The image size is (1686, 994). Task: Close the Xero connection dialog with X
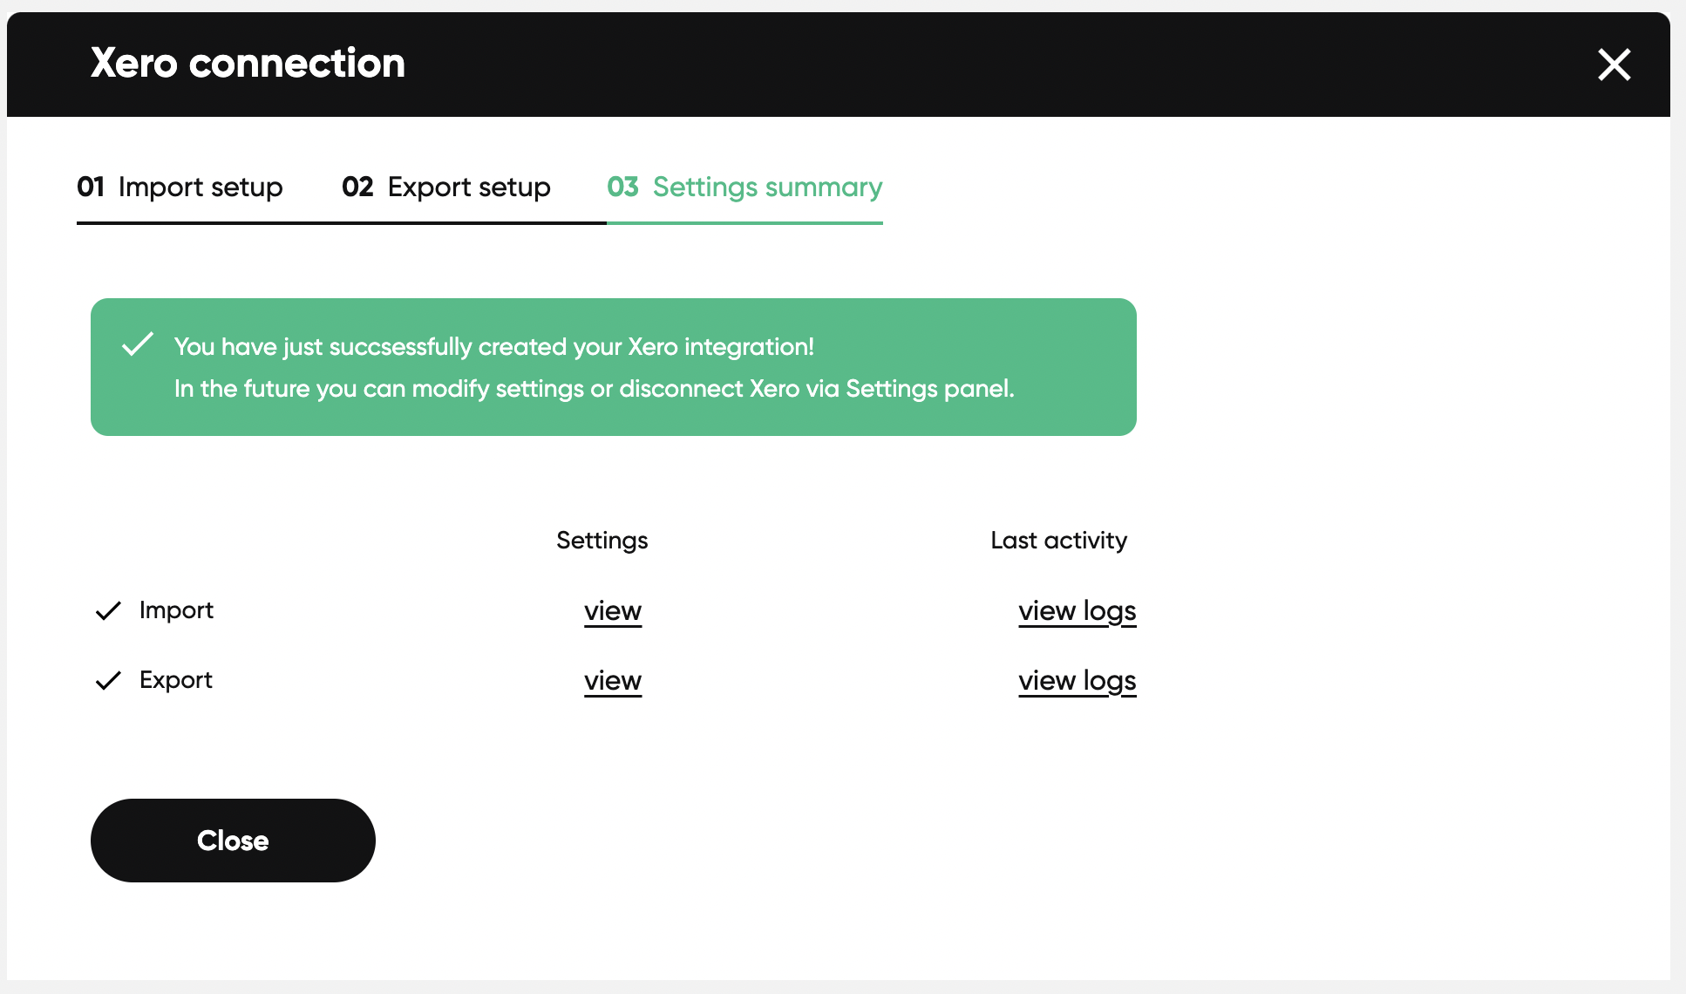click(x=1614, y=65)
